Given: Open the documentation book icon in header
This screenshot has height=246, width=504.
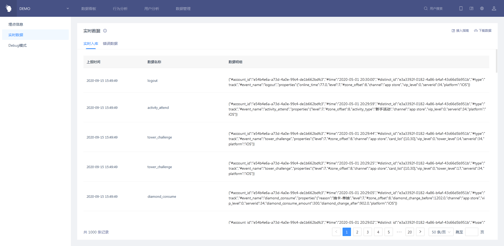Looking at the screenshot, I should point(471,8).
